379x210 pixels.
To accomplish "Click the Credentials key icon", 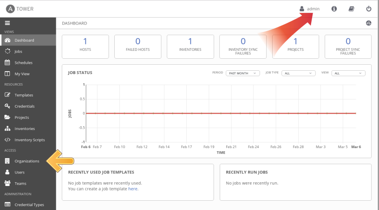I will (7, 106).
